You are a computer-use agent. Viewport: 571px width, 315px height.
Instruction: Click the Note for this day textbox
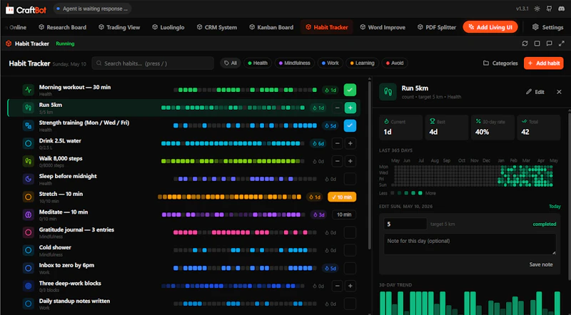coord(470,244)
